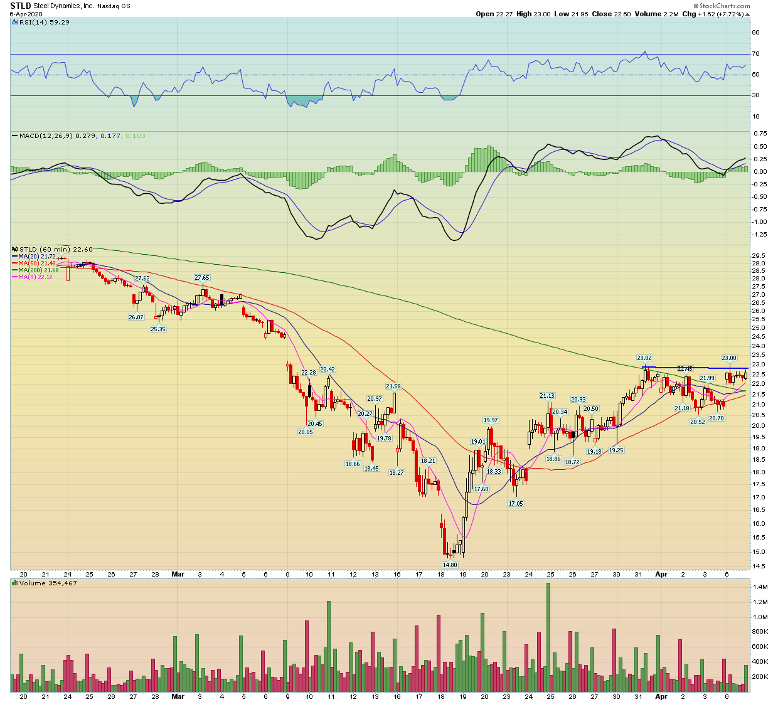Click the Low 21.96 value in the header
The width and height of the screenshot is (778, 702).
(571, 14)
